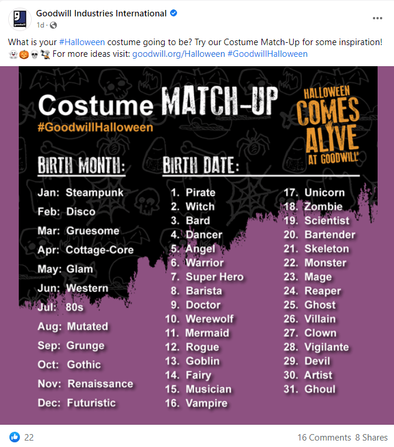Click the ghost emoji in post text

click(13, 54)
